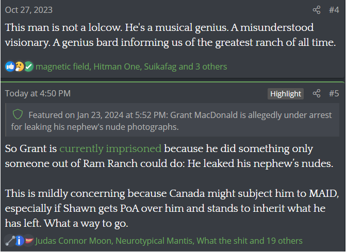The image size is (346, 252).
Task: Click the green shield icon in featured notice
Action: pyautogui.click(x=18, y=114)
